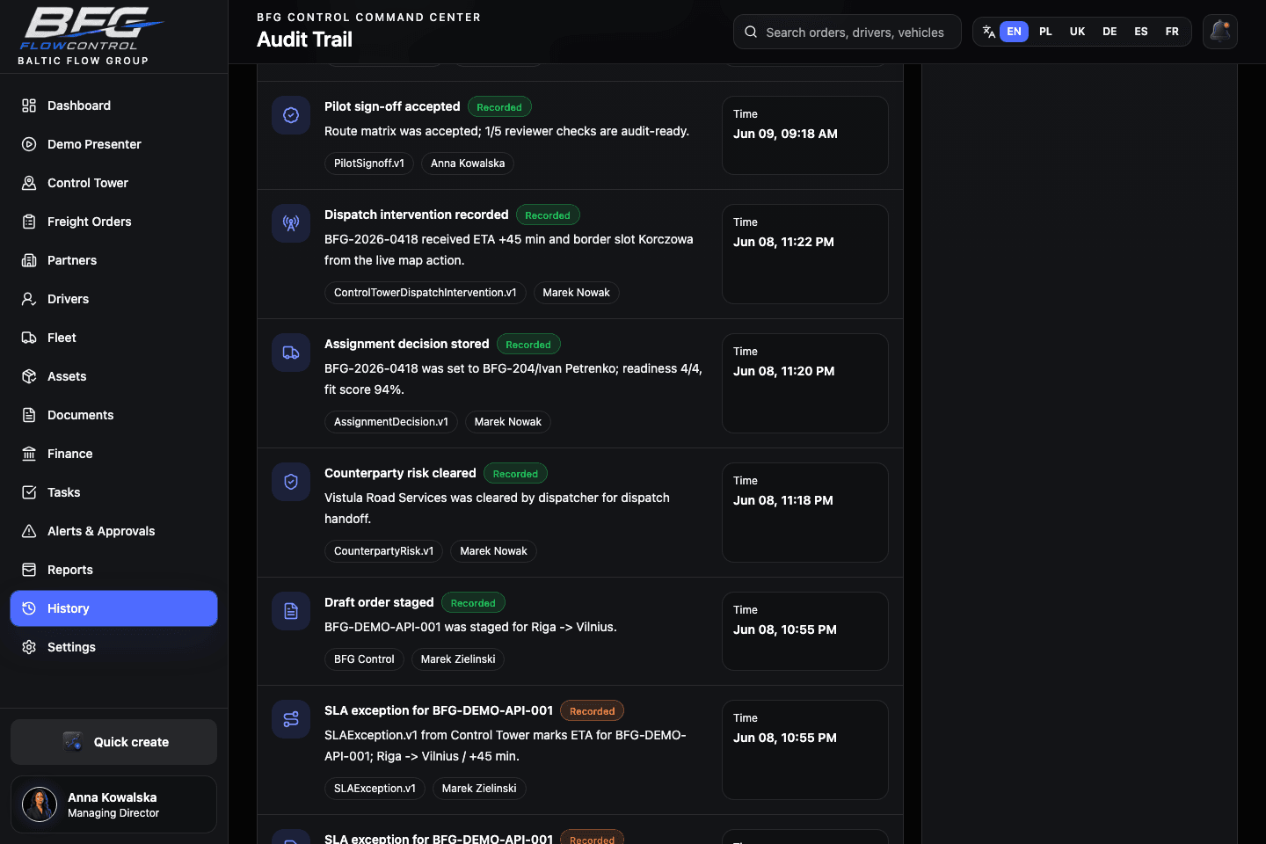Open Documents in the sidebar
Image resolution: width=1266 pixels, height=844 pixels.
click(x=113, y=415)
